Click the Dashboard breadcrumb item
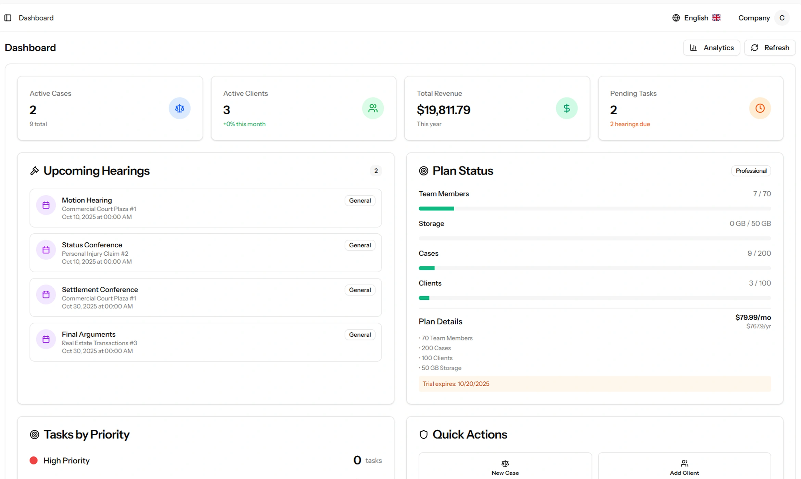Screen dimensions: 801x479 pyautogui.click(x=36, y=18)
